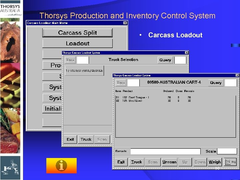Click the Weigh button

click(x=215, y=162)
